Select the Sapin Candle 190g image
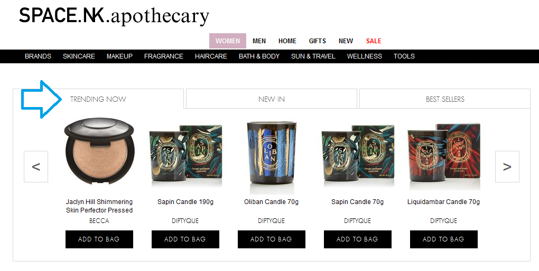The height and width of the screenshot is (271, 539). [185, 156]
